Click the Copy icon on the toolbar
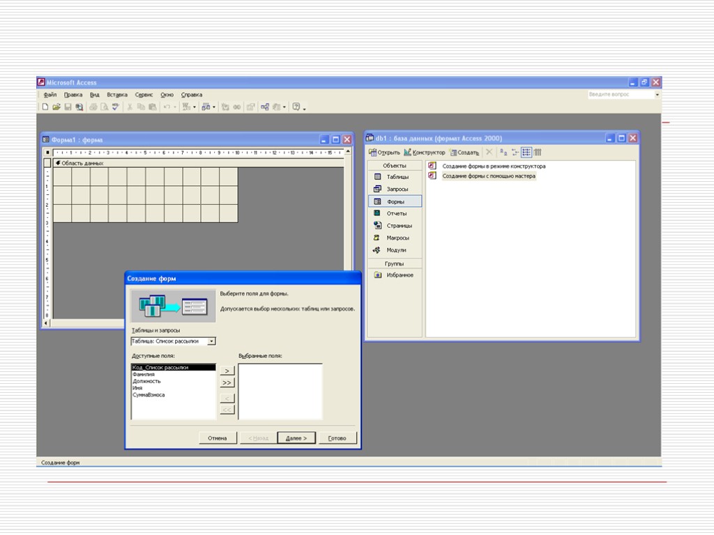The width and height of the screenshot is (714, 535). [x=141, y=107]
